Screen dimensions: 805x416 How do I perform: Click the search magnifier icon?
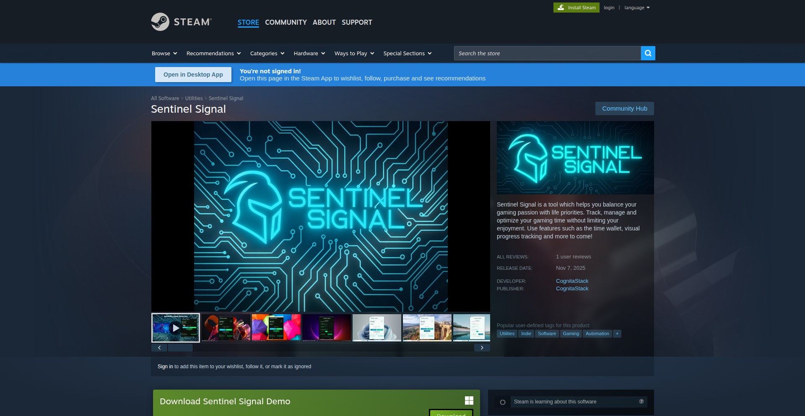[648, 53]
